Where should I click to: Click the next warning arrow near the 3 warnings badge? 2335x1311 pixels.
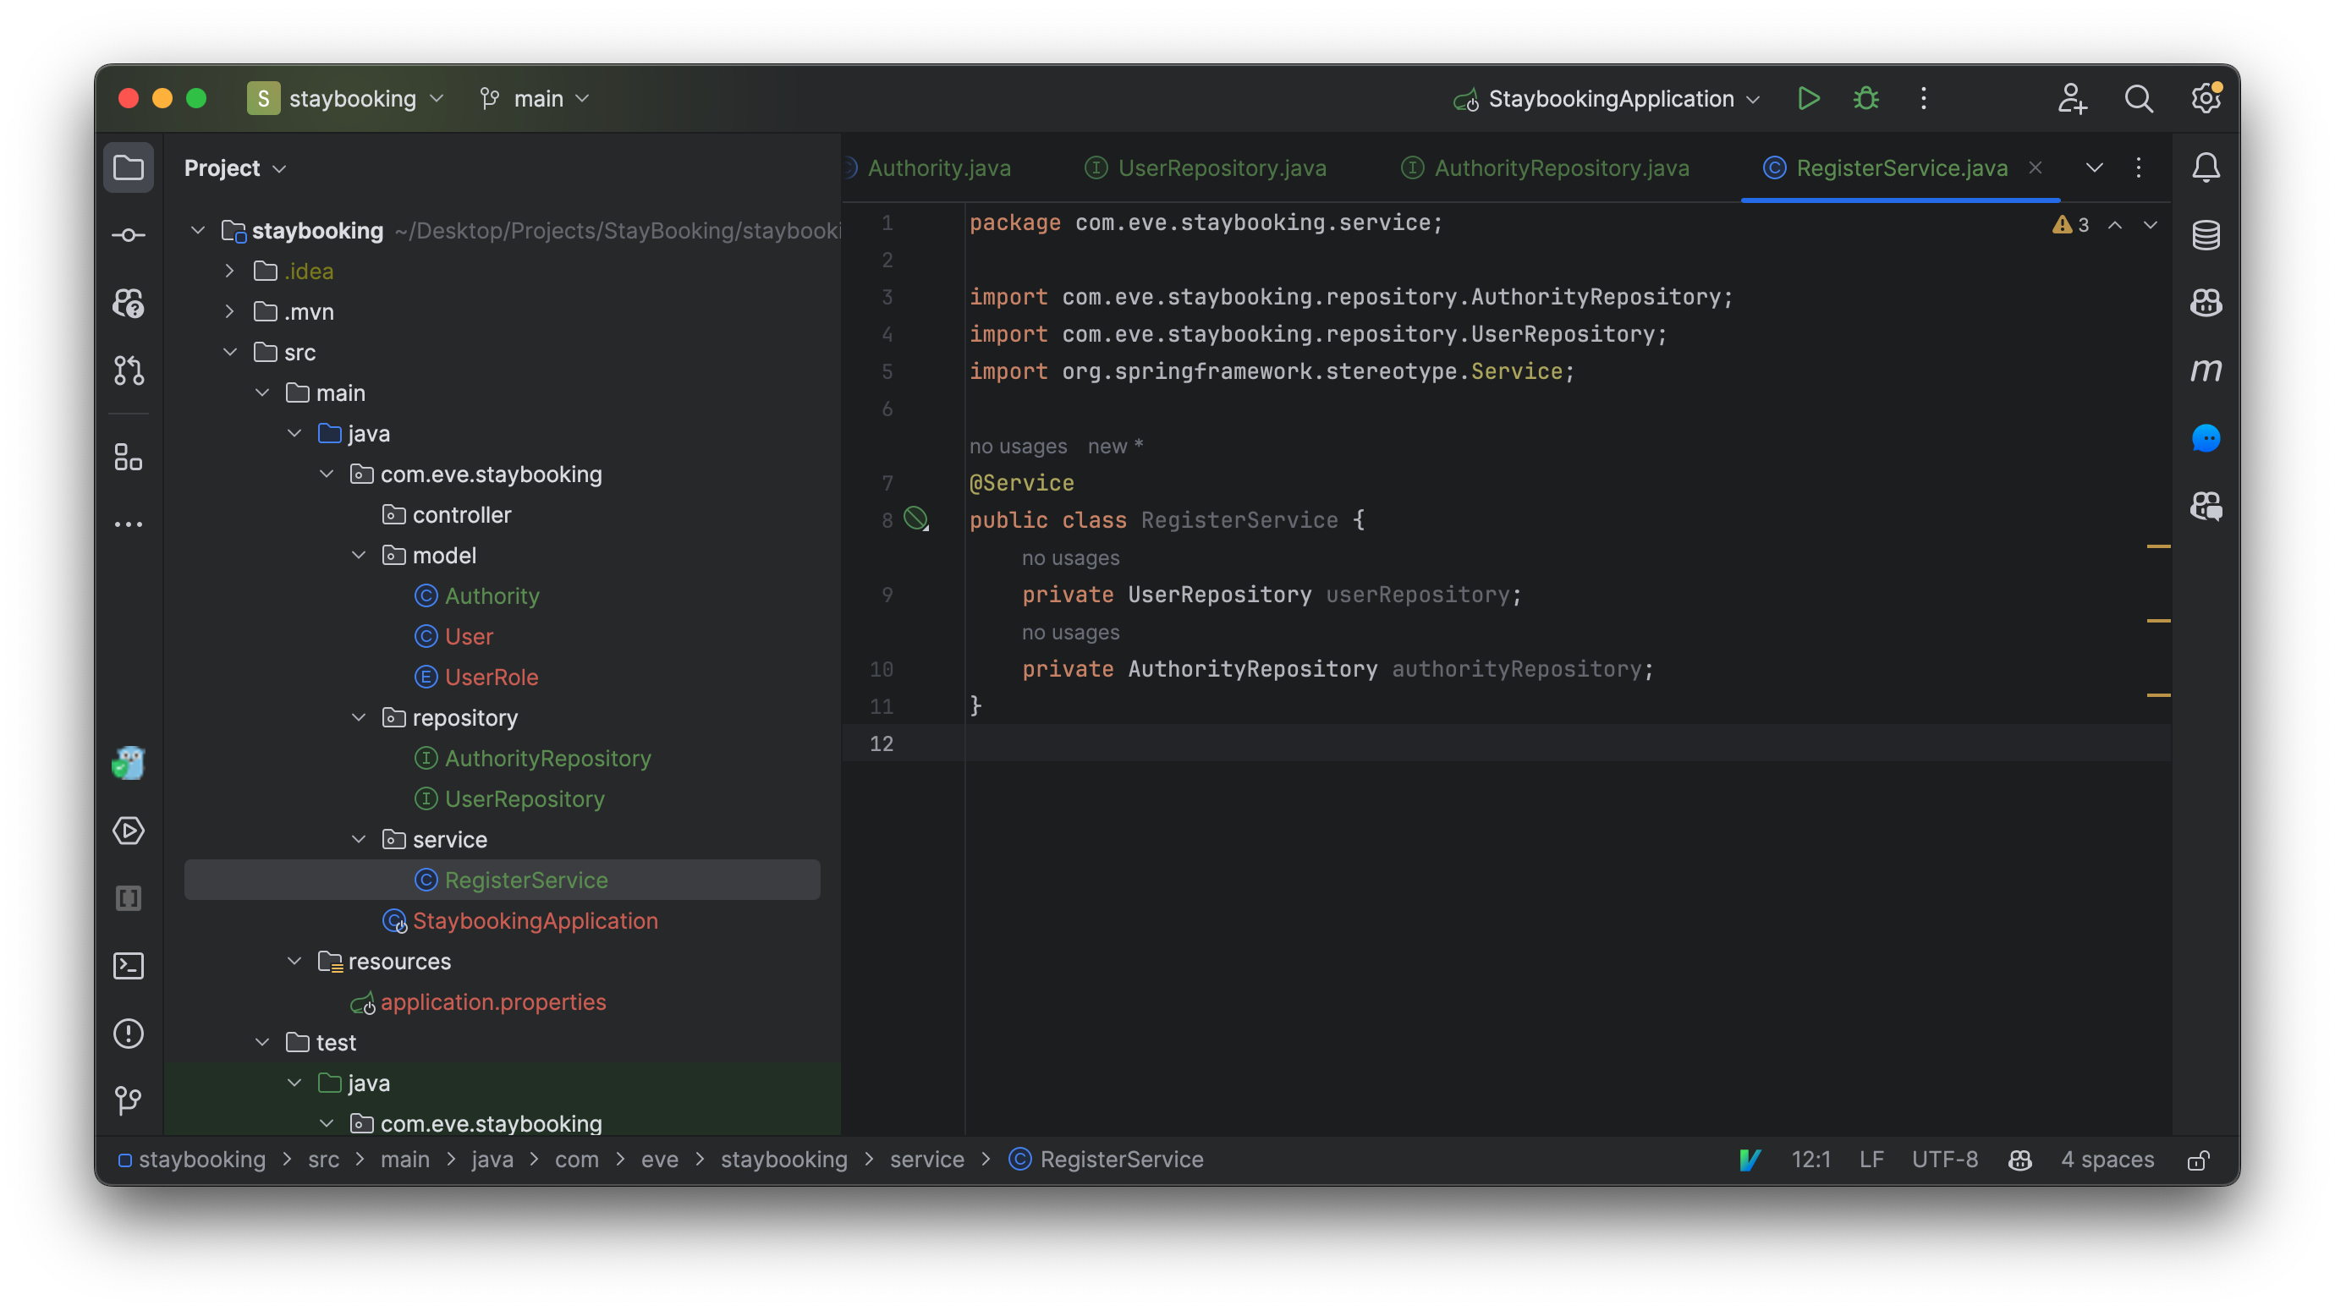pos(2151,225)
